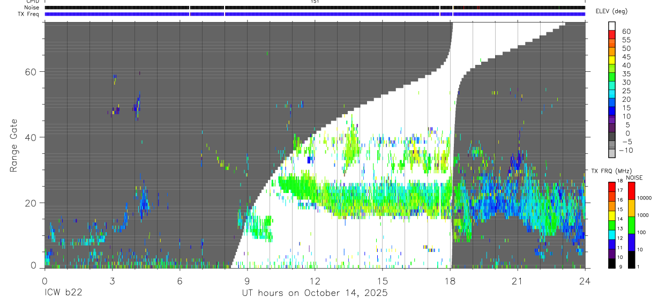Screen dimensions: 658x304
Task: Click the 'TX Freq' row label at top
Action: point(29,14)
